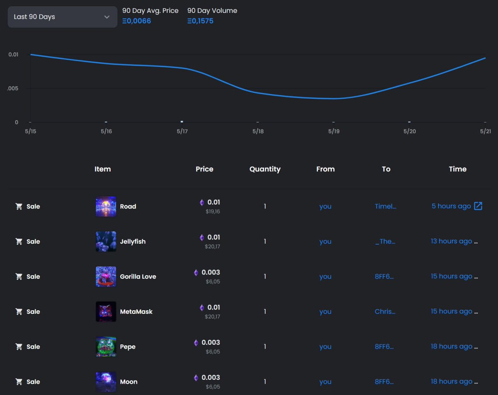Screen dimensions: 498x395
Task: Click the cart icon in Moon row
Action: (19, 382)
